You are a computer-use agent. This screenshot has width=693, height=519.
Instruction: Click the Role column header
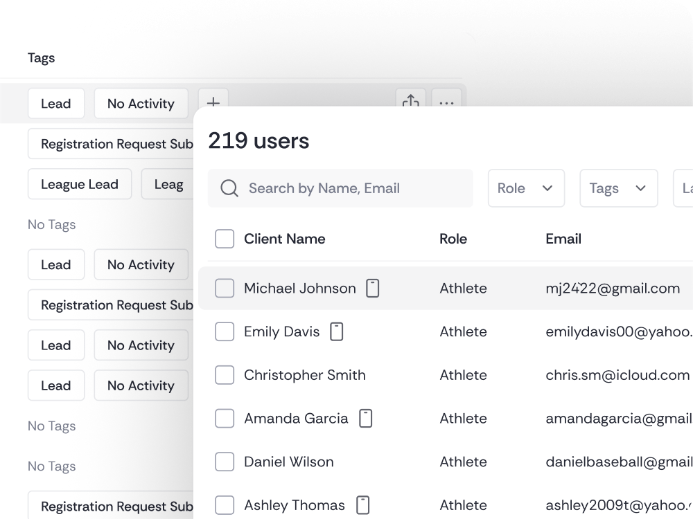(x=453, y=239)
